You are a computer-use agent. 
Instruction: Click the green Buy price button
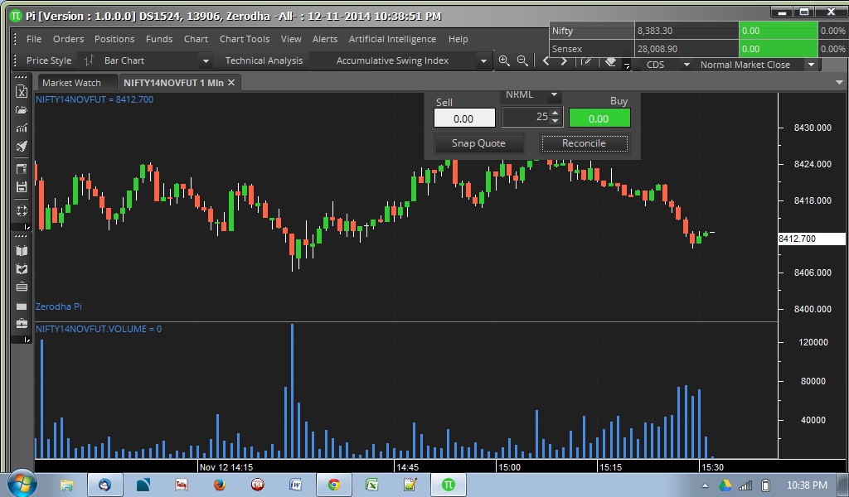coord(599,118)
